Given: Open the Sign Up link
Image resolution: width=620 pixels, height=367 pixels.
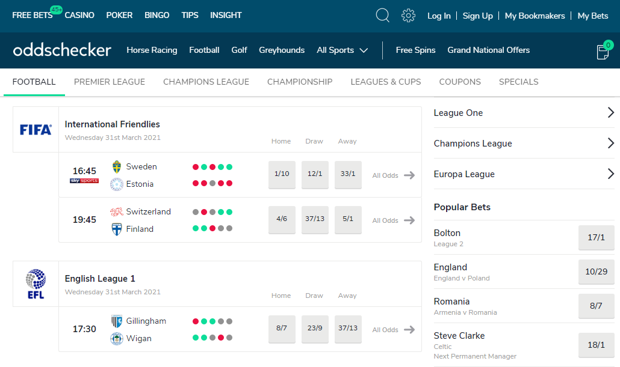Looking at the screenshot, I should coord(477,16).
